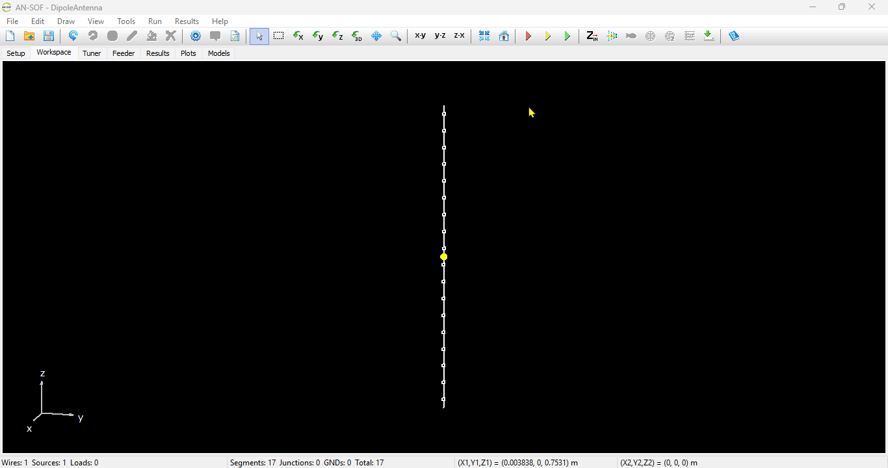
Task: Toggle the Select Wire arrow tool
Action: [x=259, y=36]
